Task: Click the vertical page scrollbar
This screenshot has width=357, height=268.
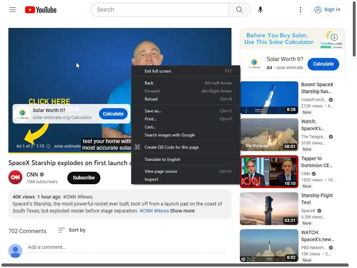Action: [x=354, y=29]
